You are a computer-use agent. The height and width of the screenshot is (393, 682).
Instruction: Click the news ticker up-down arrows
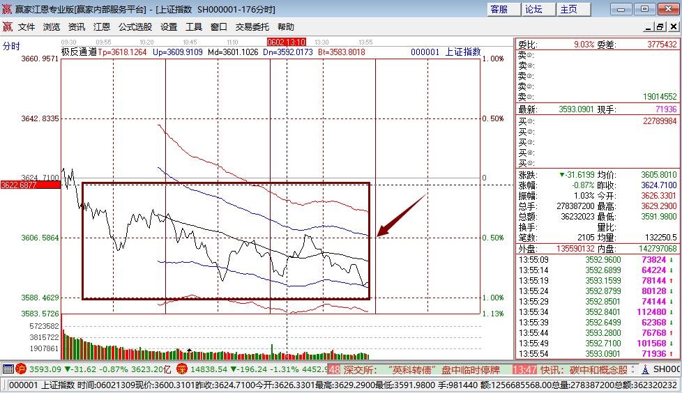click(x=632, y=369)
